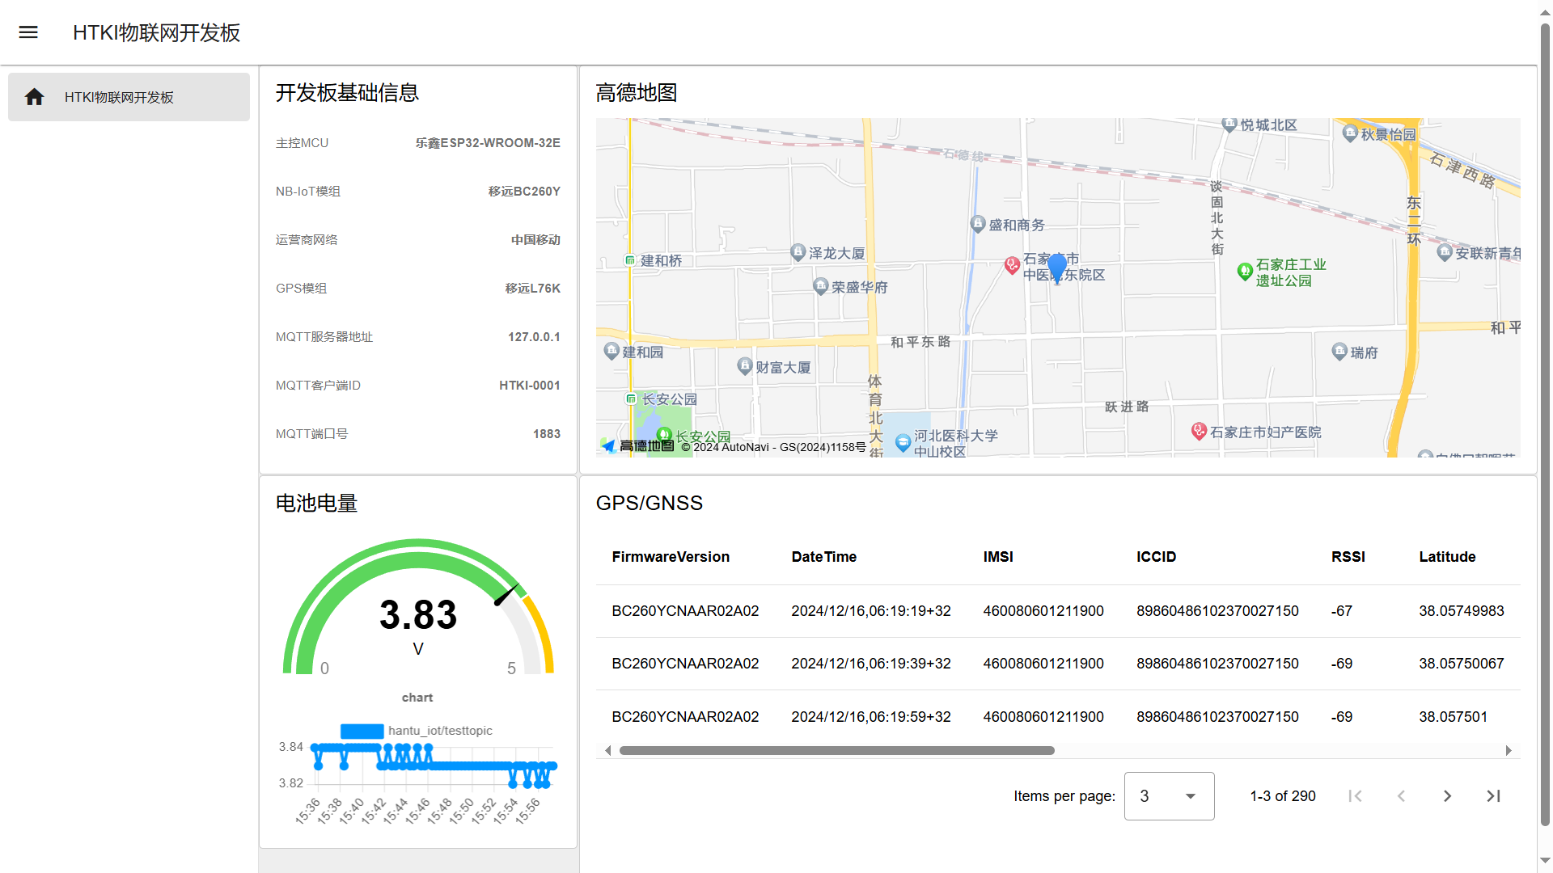This screenshot has width=1553, height=873.
Task: Click the 河北医科大学 map marker
Action: tap(903, 442)
